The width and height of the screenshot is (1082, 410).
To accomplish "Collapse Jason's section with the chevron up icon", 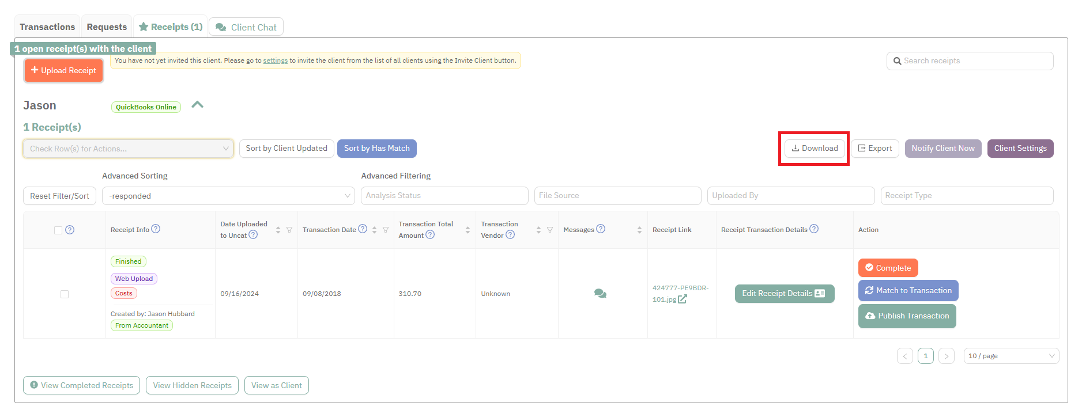I will [x=198, y=105].
